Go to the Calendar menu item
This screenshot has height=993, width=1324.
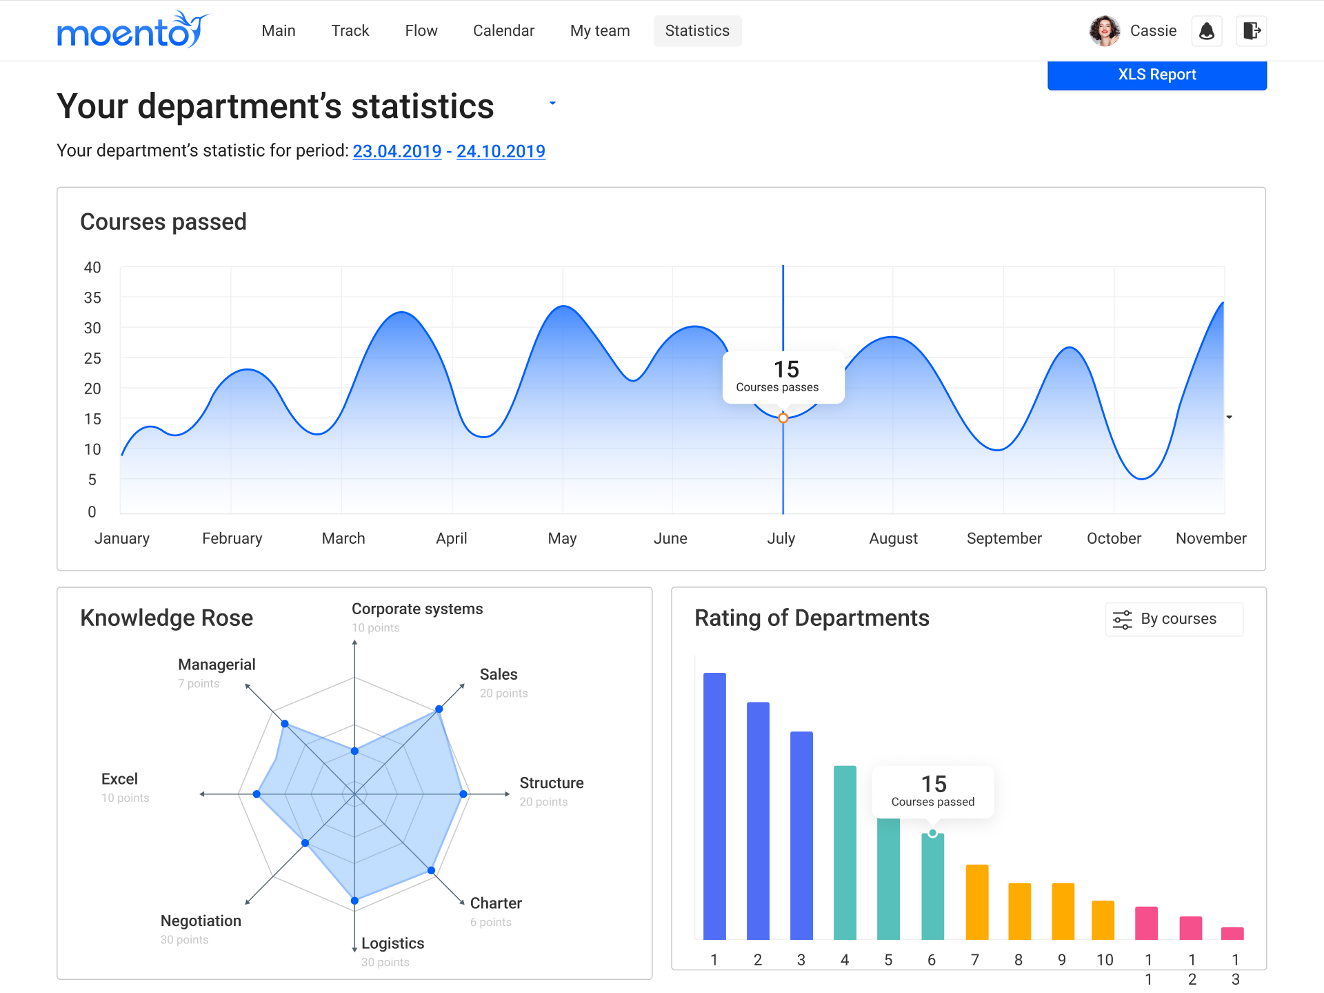503,31
